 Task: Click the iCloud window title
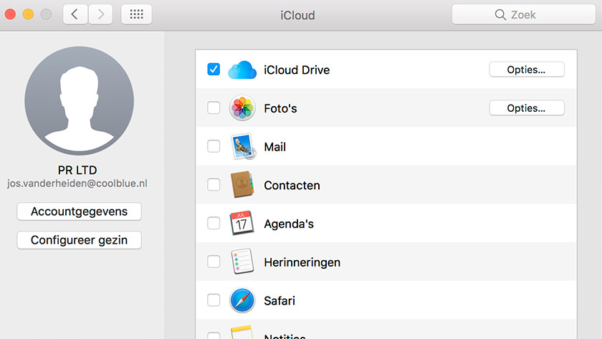click(297, 15)
